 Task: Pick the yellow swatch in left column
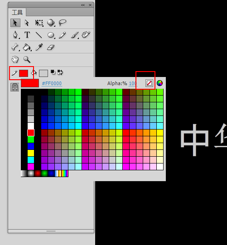31,153
